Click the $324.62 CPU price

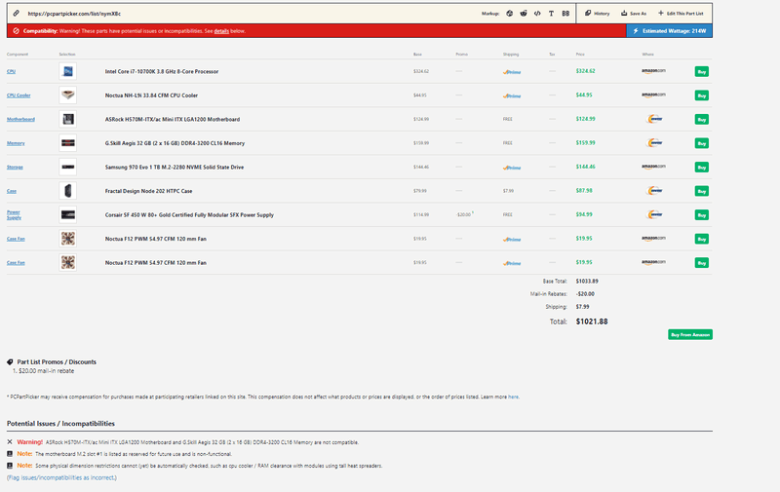pyautogui.click(x=586, y=71)
